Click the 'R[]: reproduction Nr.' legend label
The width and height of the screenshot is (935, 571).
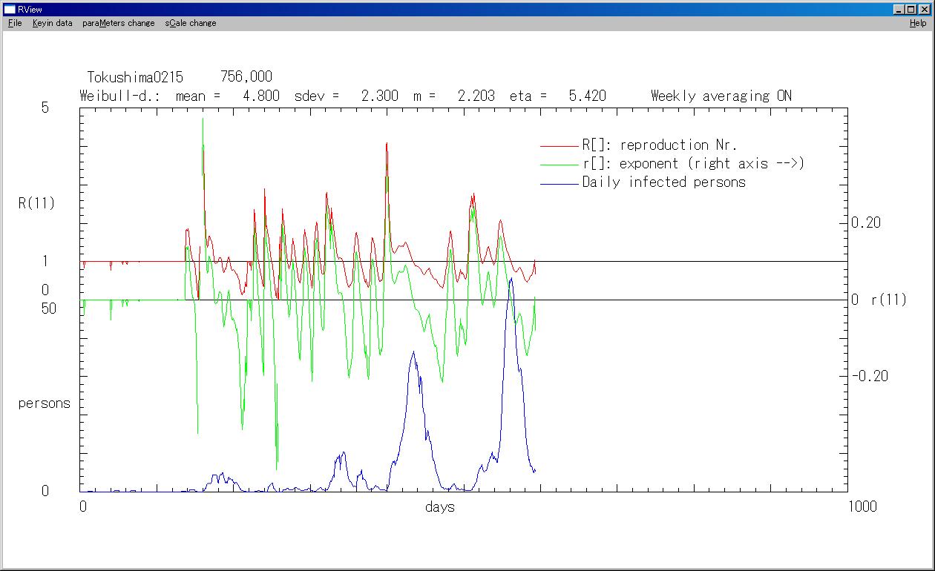tap(660, 145)
